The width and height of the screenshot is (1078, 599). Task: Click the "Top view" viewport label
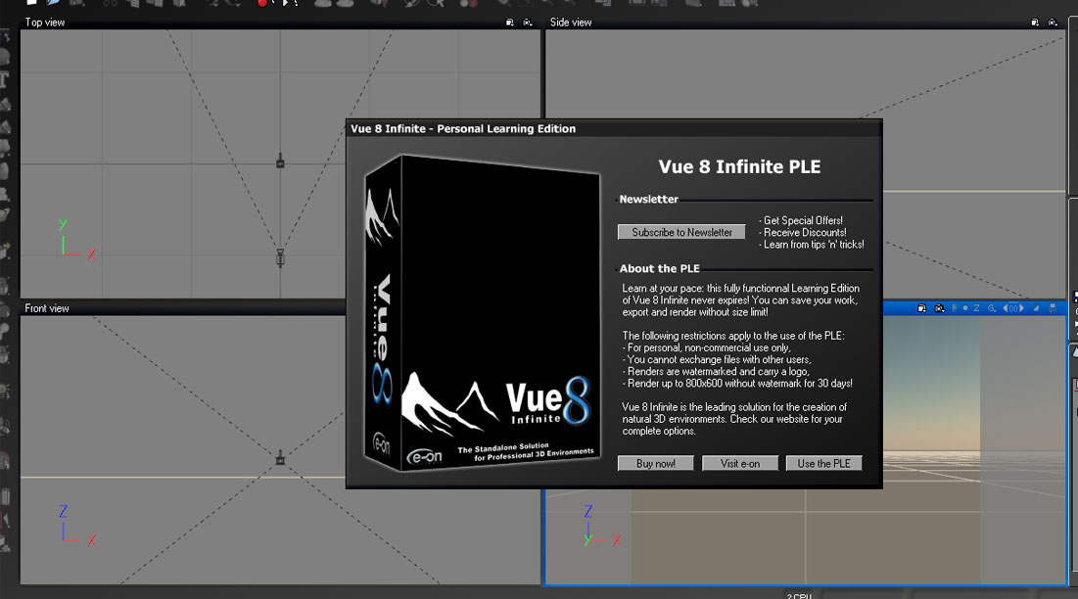click(x=45, y=22)
